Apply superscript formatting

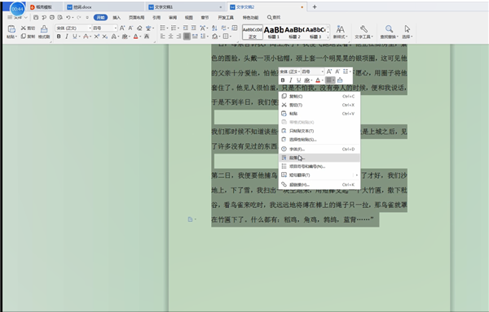(x=97, y=37)
